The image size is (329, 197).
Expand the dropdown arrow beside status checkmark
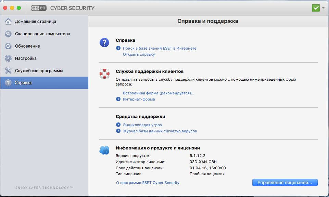pyautogui.click(x=323, y=8)
